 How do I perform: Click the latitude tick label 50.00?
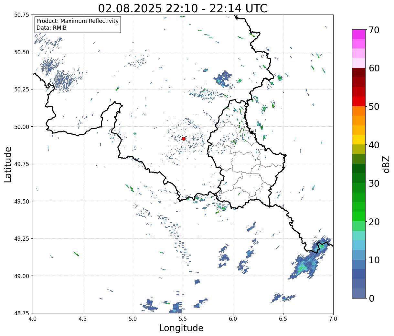pyautogui.click(x=22, y=127)
